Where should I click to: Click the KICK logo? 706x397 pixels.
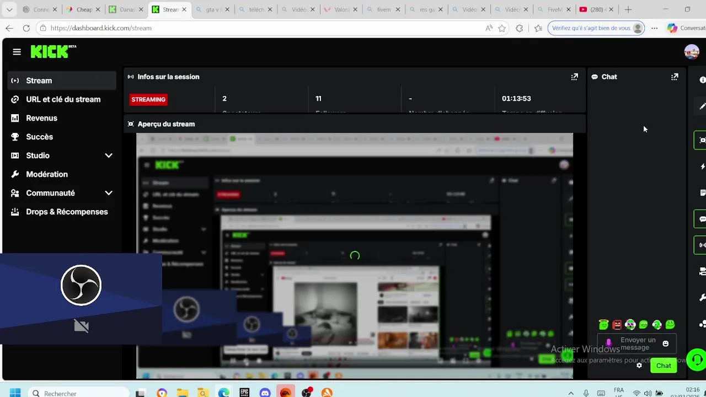[53, 51]
